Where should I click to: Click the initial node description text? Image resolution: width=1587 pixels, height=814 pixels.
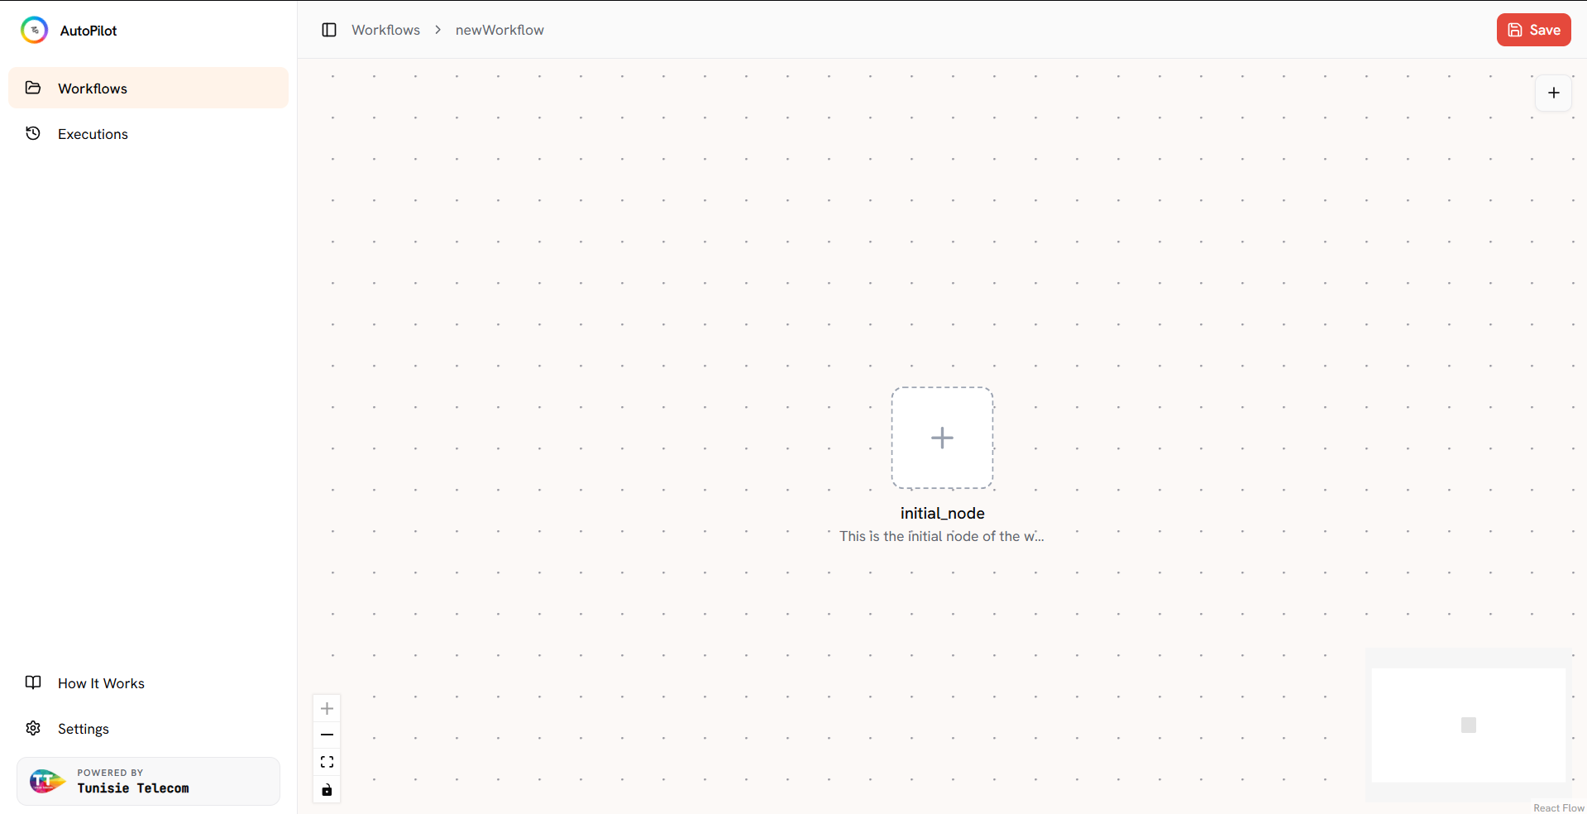click(941, 536)
